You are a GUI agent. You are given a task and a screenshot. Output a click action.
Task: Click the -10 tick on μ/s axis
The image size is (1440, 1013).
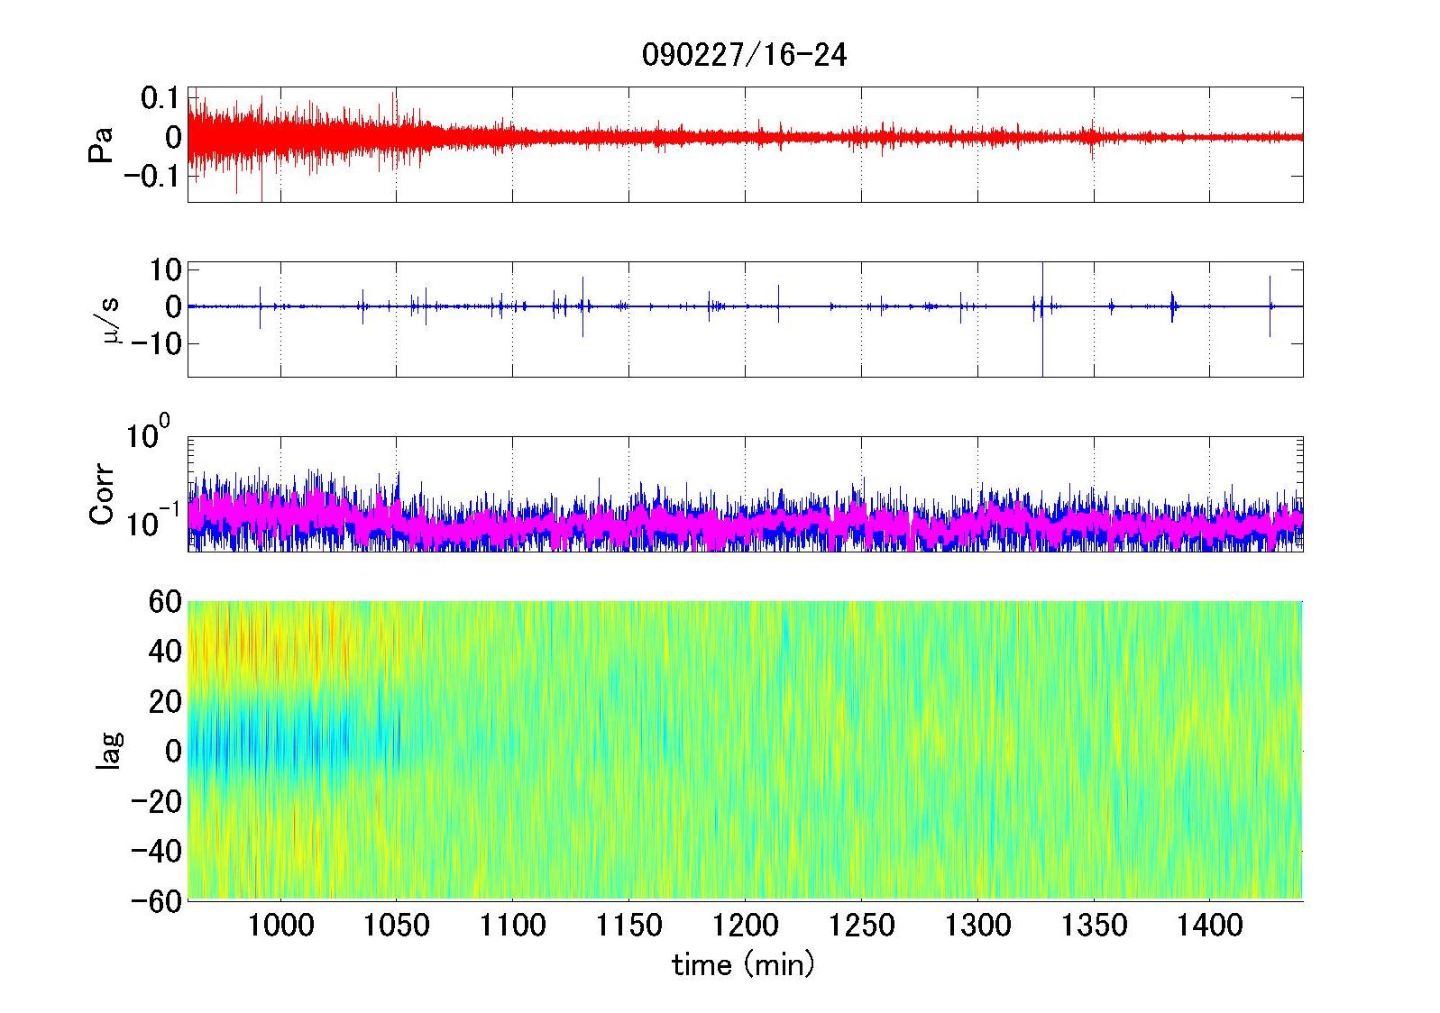[159, 343]
